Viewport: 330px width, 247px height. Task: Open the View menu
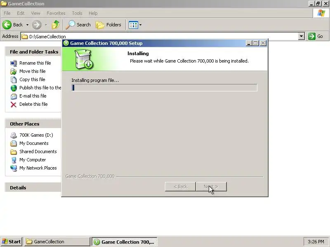[35, 13]
